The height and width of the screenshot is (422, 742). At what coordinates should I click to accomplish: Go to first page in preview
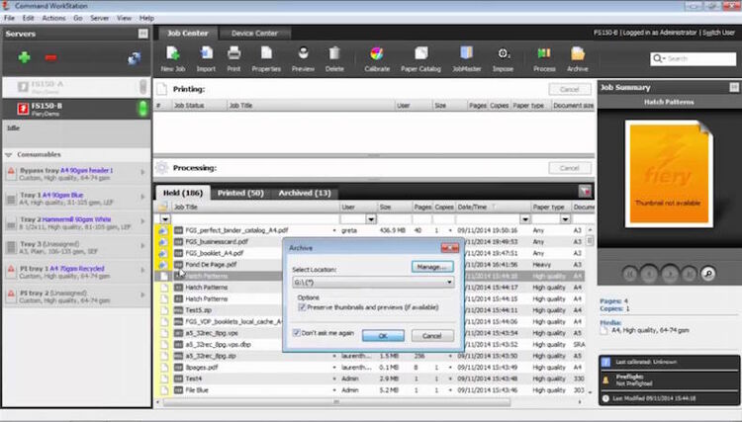[630, 273]
